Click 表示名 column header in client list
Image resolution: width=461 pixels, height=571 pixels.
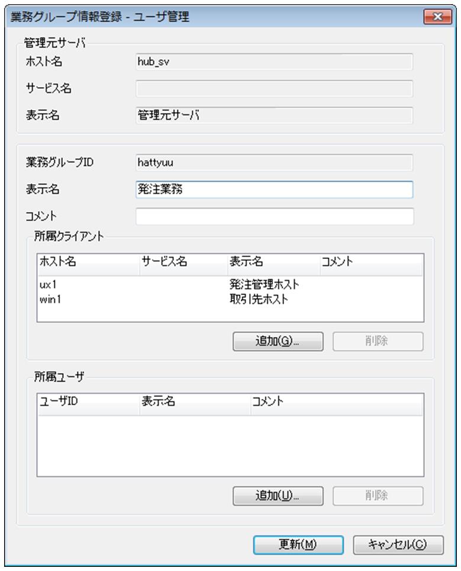[273, 264]
